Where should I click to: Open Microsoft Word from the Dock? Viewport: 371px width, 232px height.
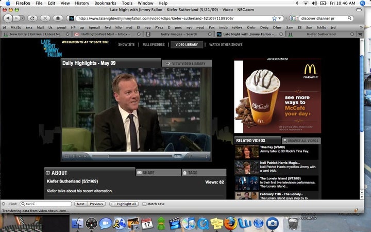pyautogui.click(x=244, y=223)
